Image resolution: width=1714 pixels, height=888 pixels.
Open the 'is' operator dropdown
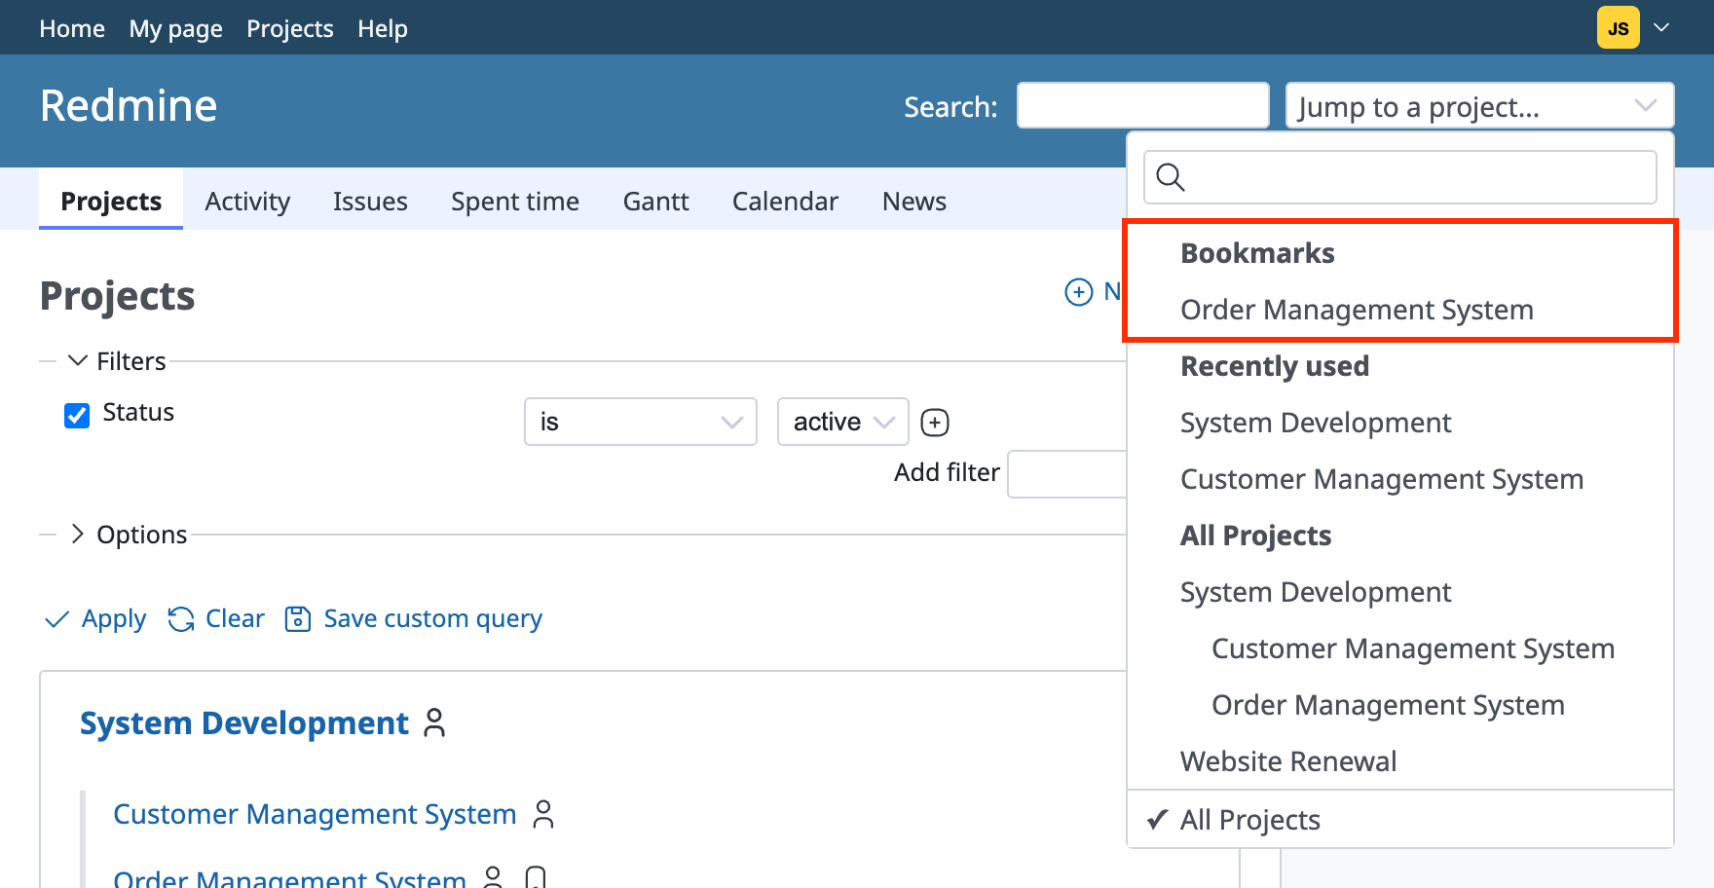coord(641,422)
